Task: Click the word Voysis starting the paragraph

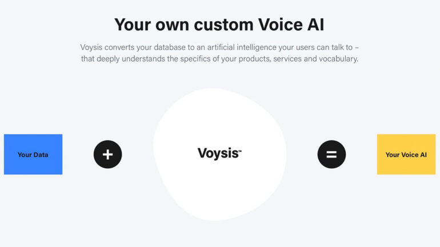Action: click(91, 47)
